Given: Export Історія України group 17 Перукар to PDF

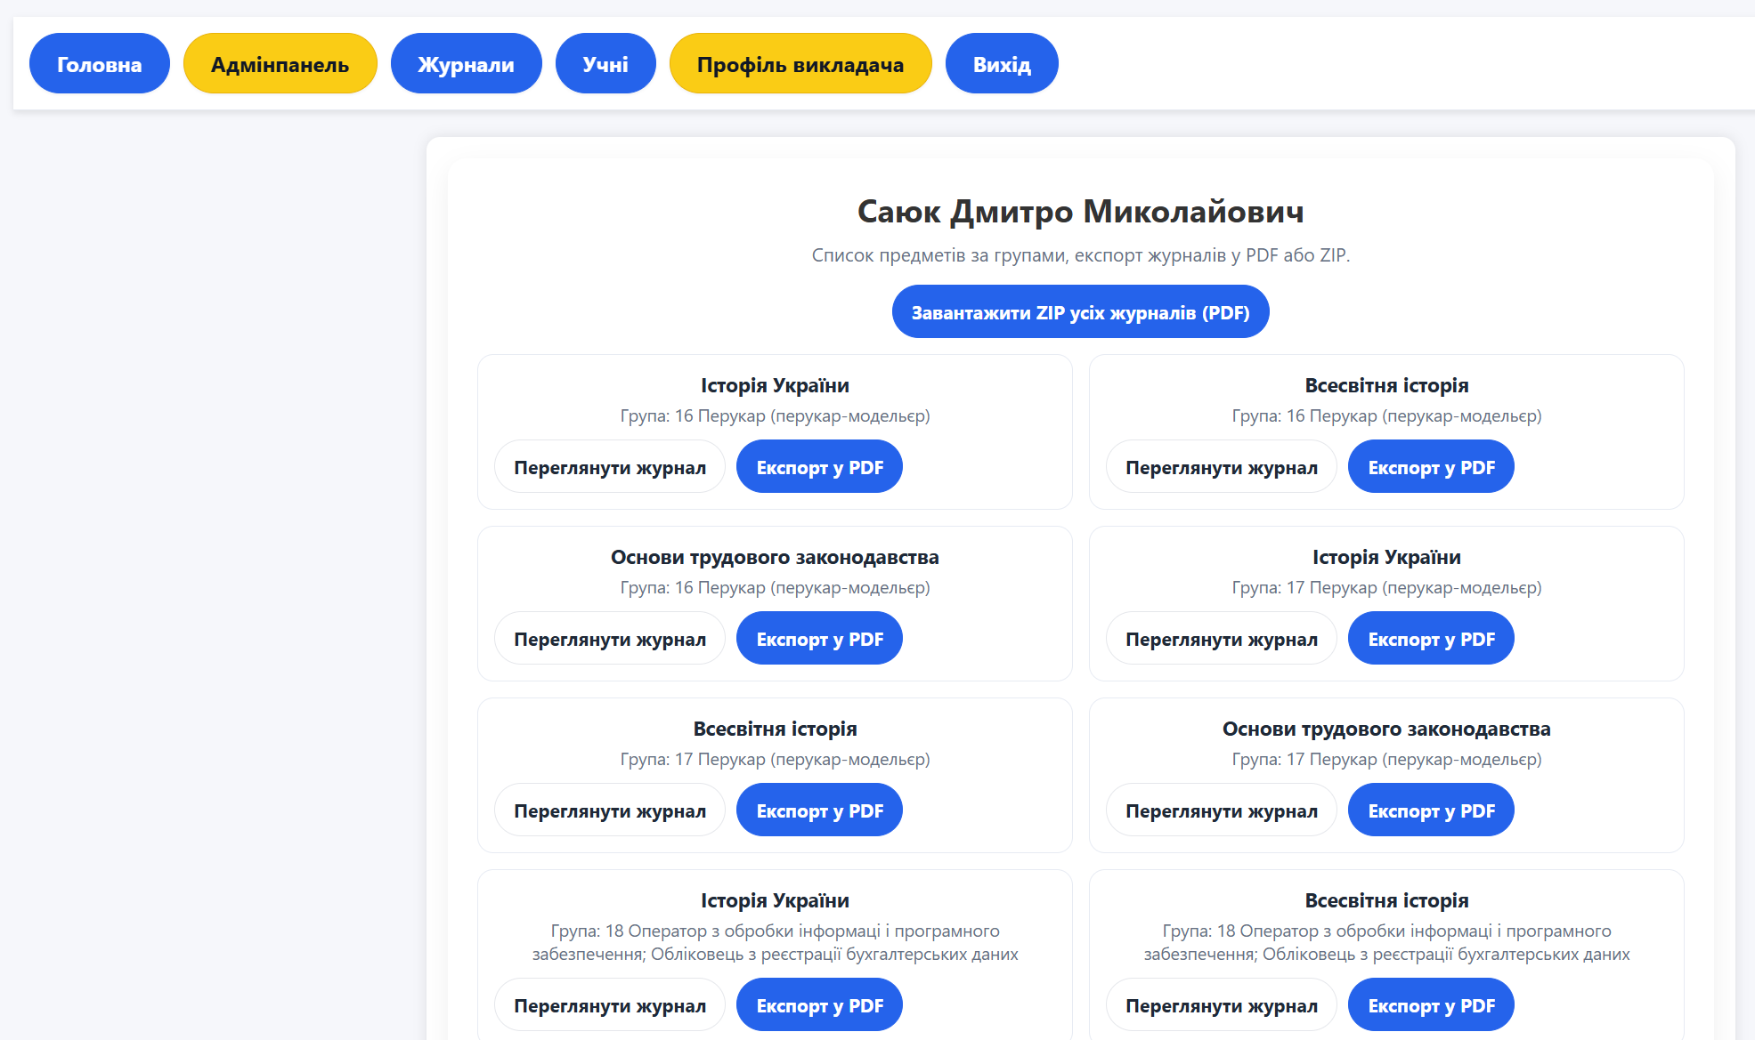Looking at the screenshot, I should tap(1430, 638).
